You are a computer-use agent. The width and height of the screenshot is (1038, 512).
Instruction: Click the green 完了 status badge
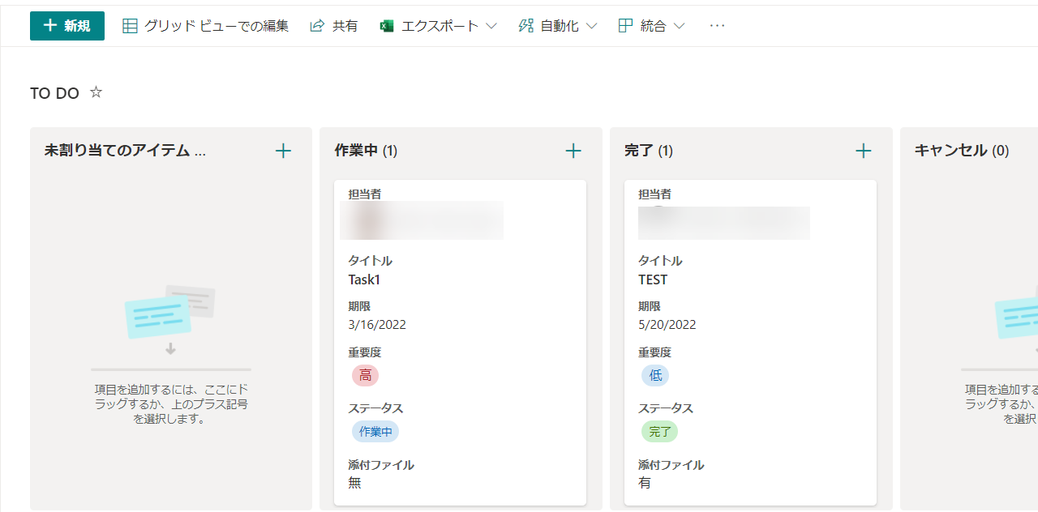pos(659,432)
